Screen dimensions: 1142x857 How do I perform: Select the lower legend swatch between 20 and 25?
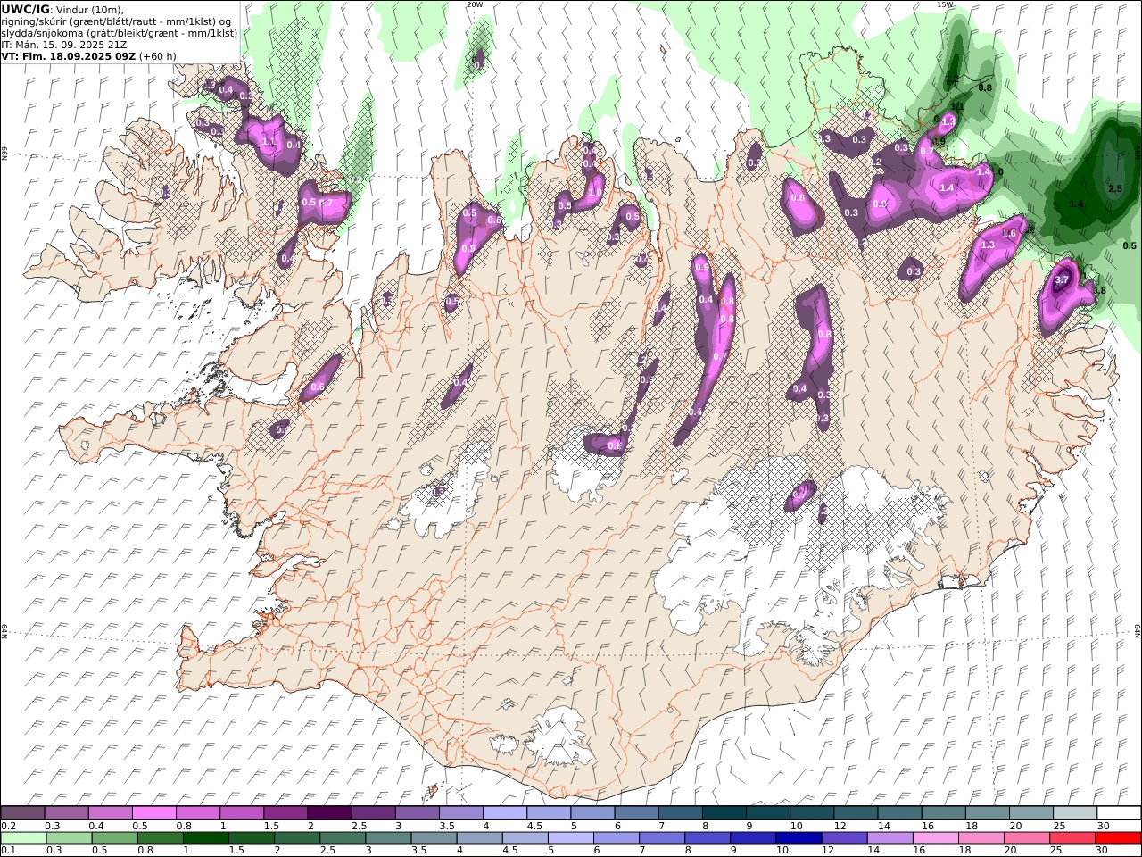[1026, 838]
